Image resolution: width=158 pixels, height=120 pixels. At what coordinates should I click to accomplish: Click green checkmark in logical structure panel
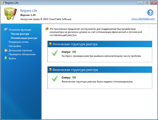pos(55,53)
